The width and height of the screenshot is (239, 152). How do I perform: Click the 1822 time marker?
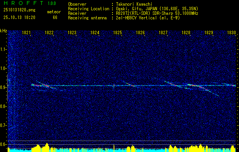pos(49,32)
